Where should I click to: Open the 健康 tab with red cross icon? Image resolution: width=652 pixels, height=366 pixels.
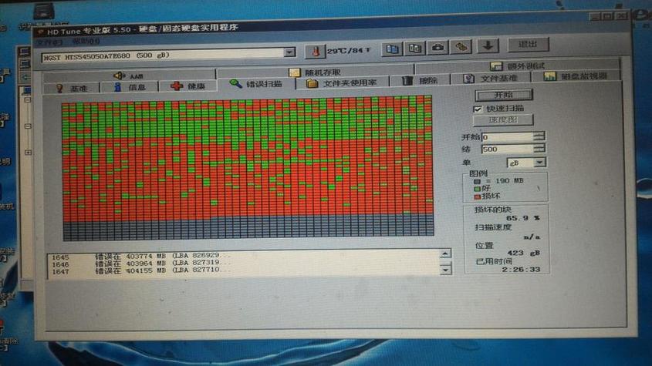187,86
